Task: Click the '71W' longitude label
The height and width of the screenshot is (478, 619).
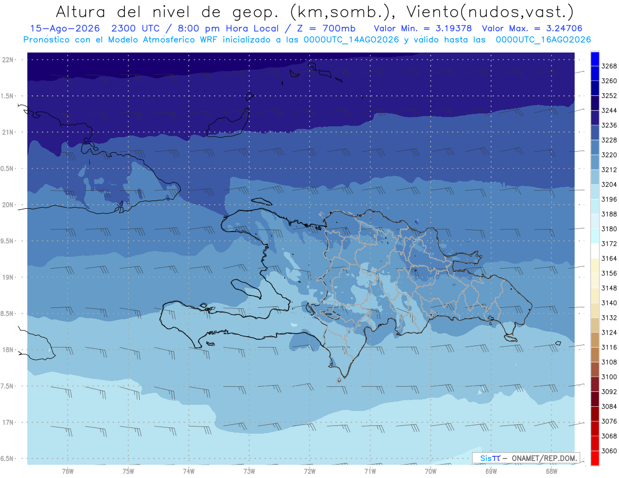Action: point(370,471)
